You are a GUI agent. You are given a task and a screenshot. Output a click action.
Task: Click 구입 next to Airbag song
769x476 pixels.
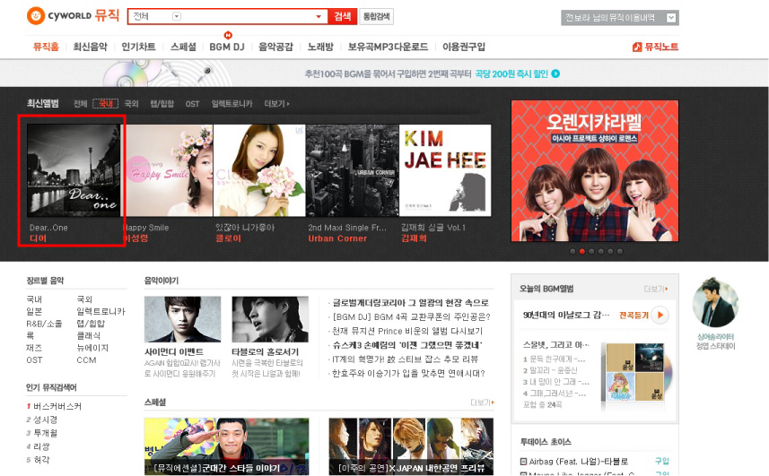[x=661, y=462]
